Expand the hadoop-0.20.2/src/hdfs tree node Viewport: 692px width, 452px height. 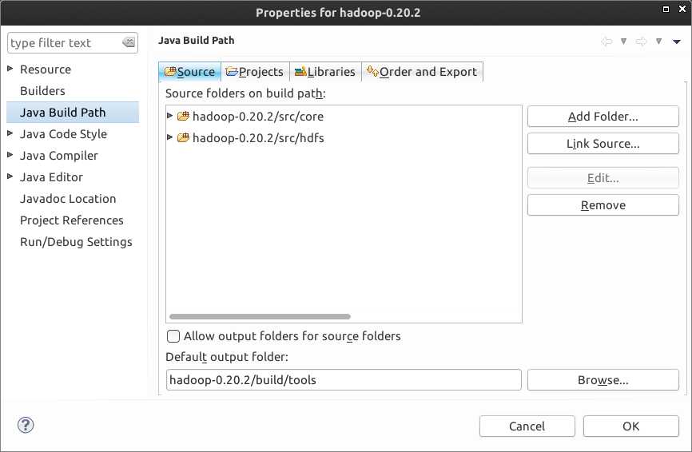[169, 138]
